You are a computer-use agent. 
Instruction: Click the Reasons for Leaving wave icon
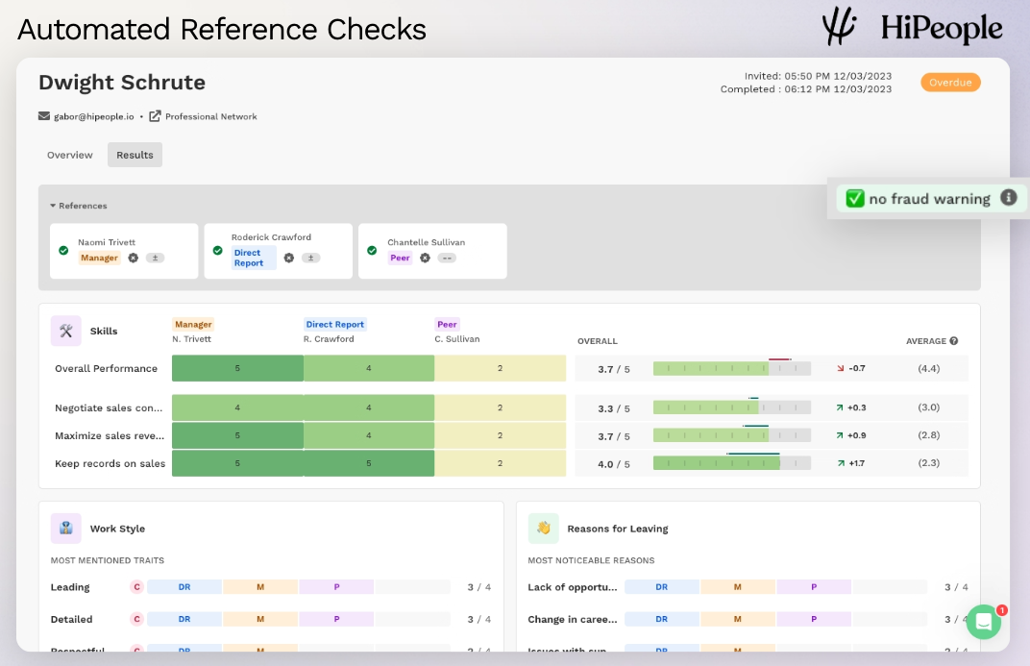543,528
